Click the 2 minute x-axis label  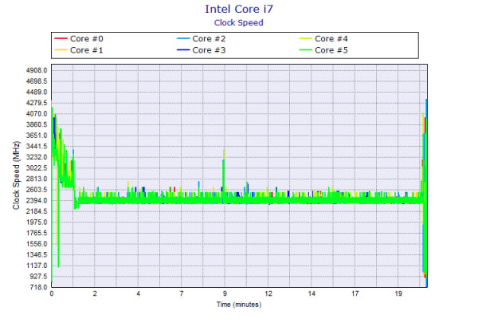click(x=95, y=293)
